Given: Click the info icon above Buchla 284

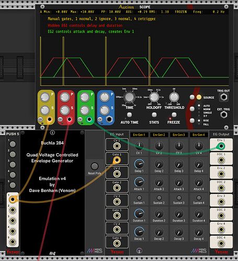Looking at the screenshot, I should click(52, 133).
